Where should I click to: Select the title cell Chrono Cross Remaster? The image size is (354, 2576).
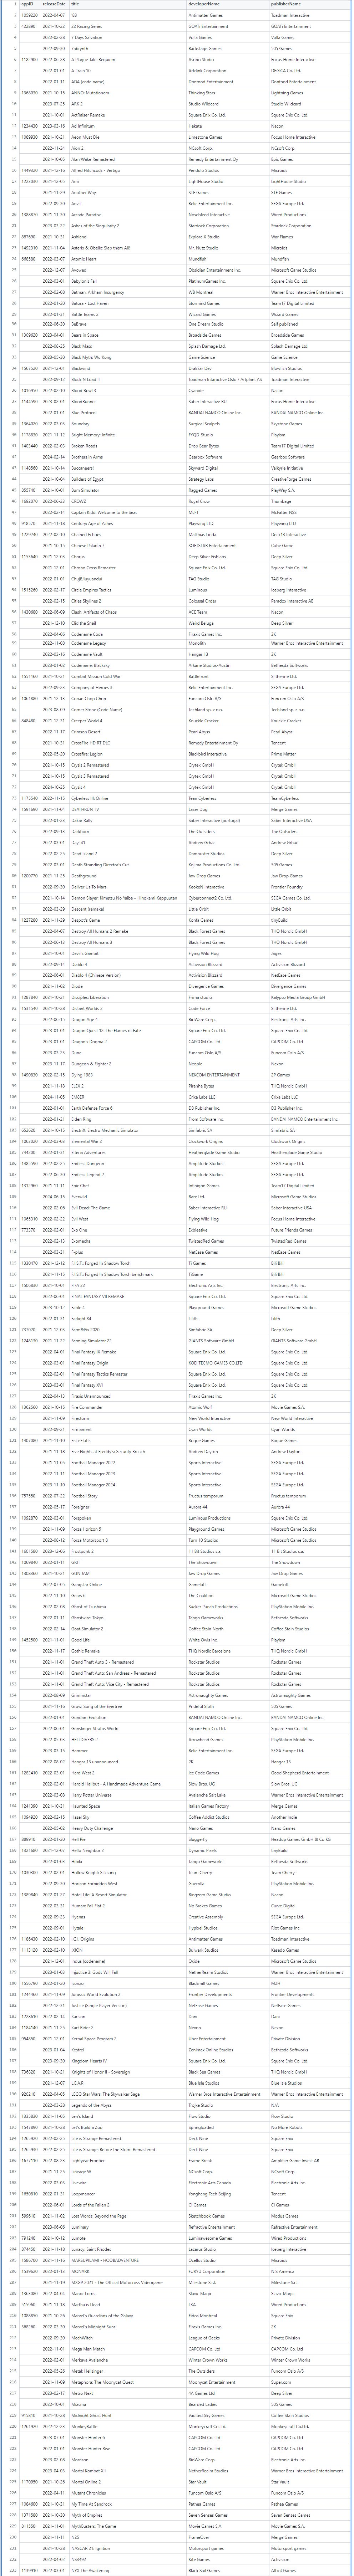128,568
